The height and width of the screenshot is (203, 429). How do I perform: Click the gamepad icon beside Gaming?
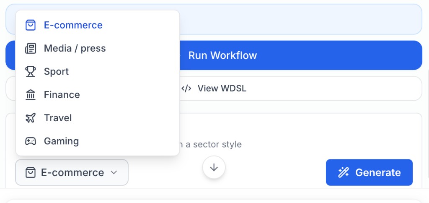(30, 141)
